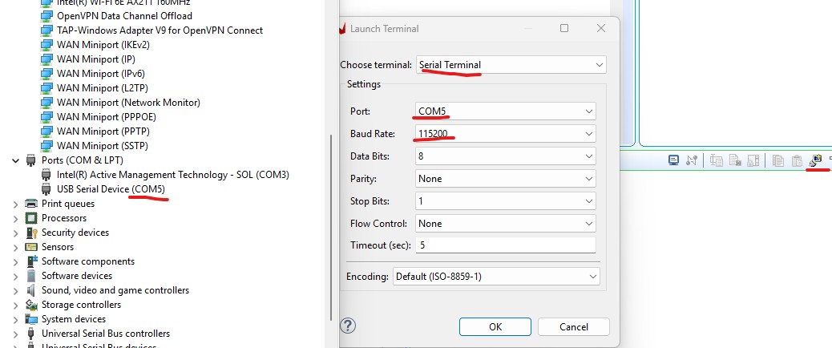
Task: Click the Storage controllers icon
Action: click(31, 305)
